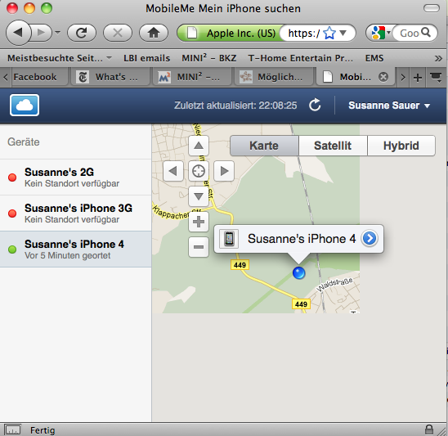Click the 'Zuletzt aktualisiert: 22:08:25' text

point(235,106)
